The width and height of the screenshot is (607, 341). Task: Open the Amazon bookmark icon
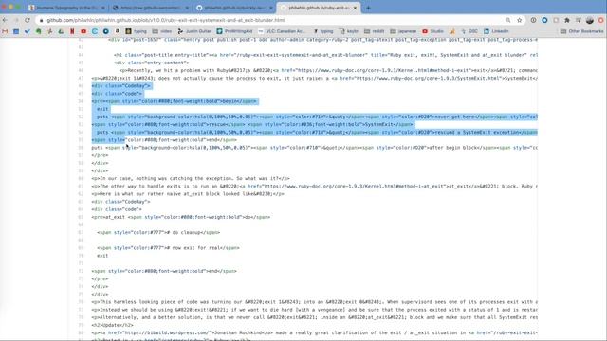(x=117, y=31)
